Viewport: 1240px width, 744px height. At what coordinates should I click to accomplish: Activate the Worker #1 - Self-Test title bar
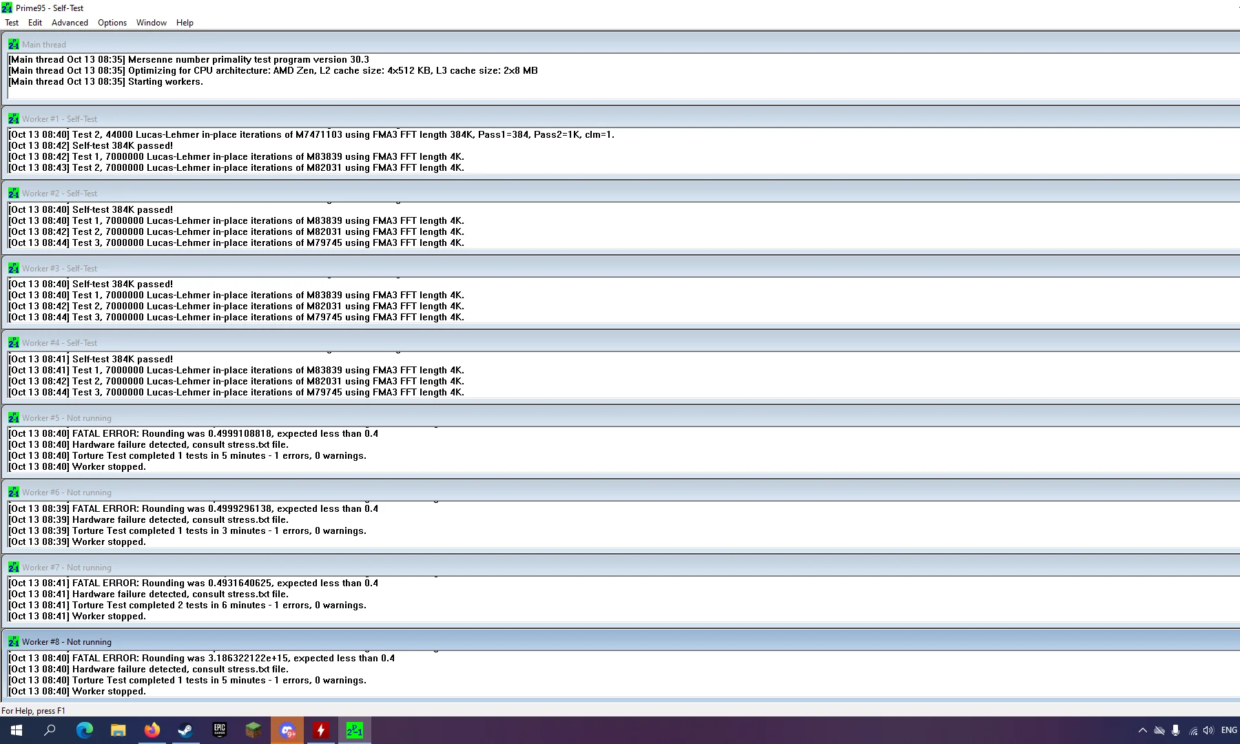point(623,118)
